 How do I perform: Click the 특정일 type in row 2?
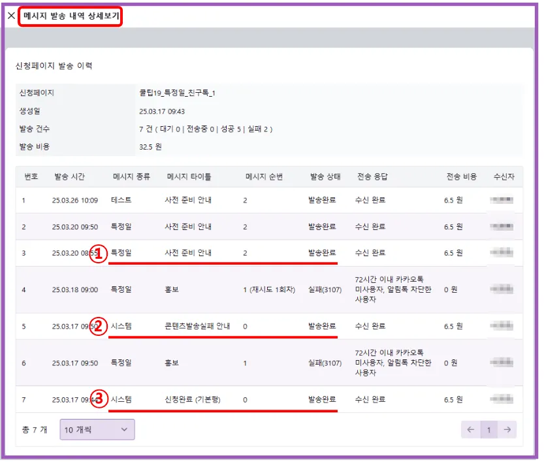[121, 227]
